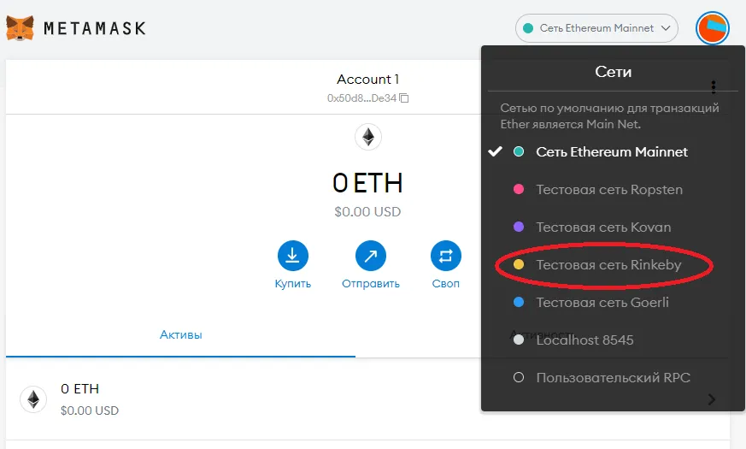Click the yellow dot for Rinkeby

(519, 265)
